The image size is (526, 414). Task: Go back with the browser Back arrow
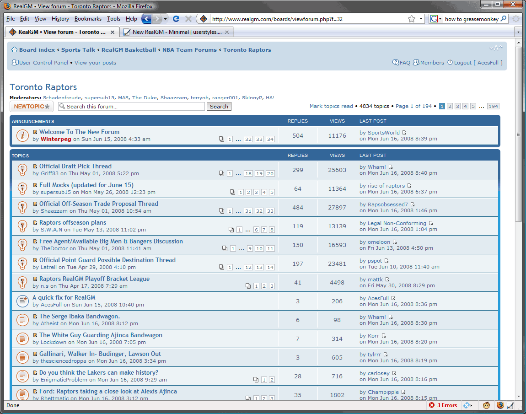click(146, 19)
